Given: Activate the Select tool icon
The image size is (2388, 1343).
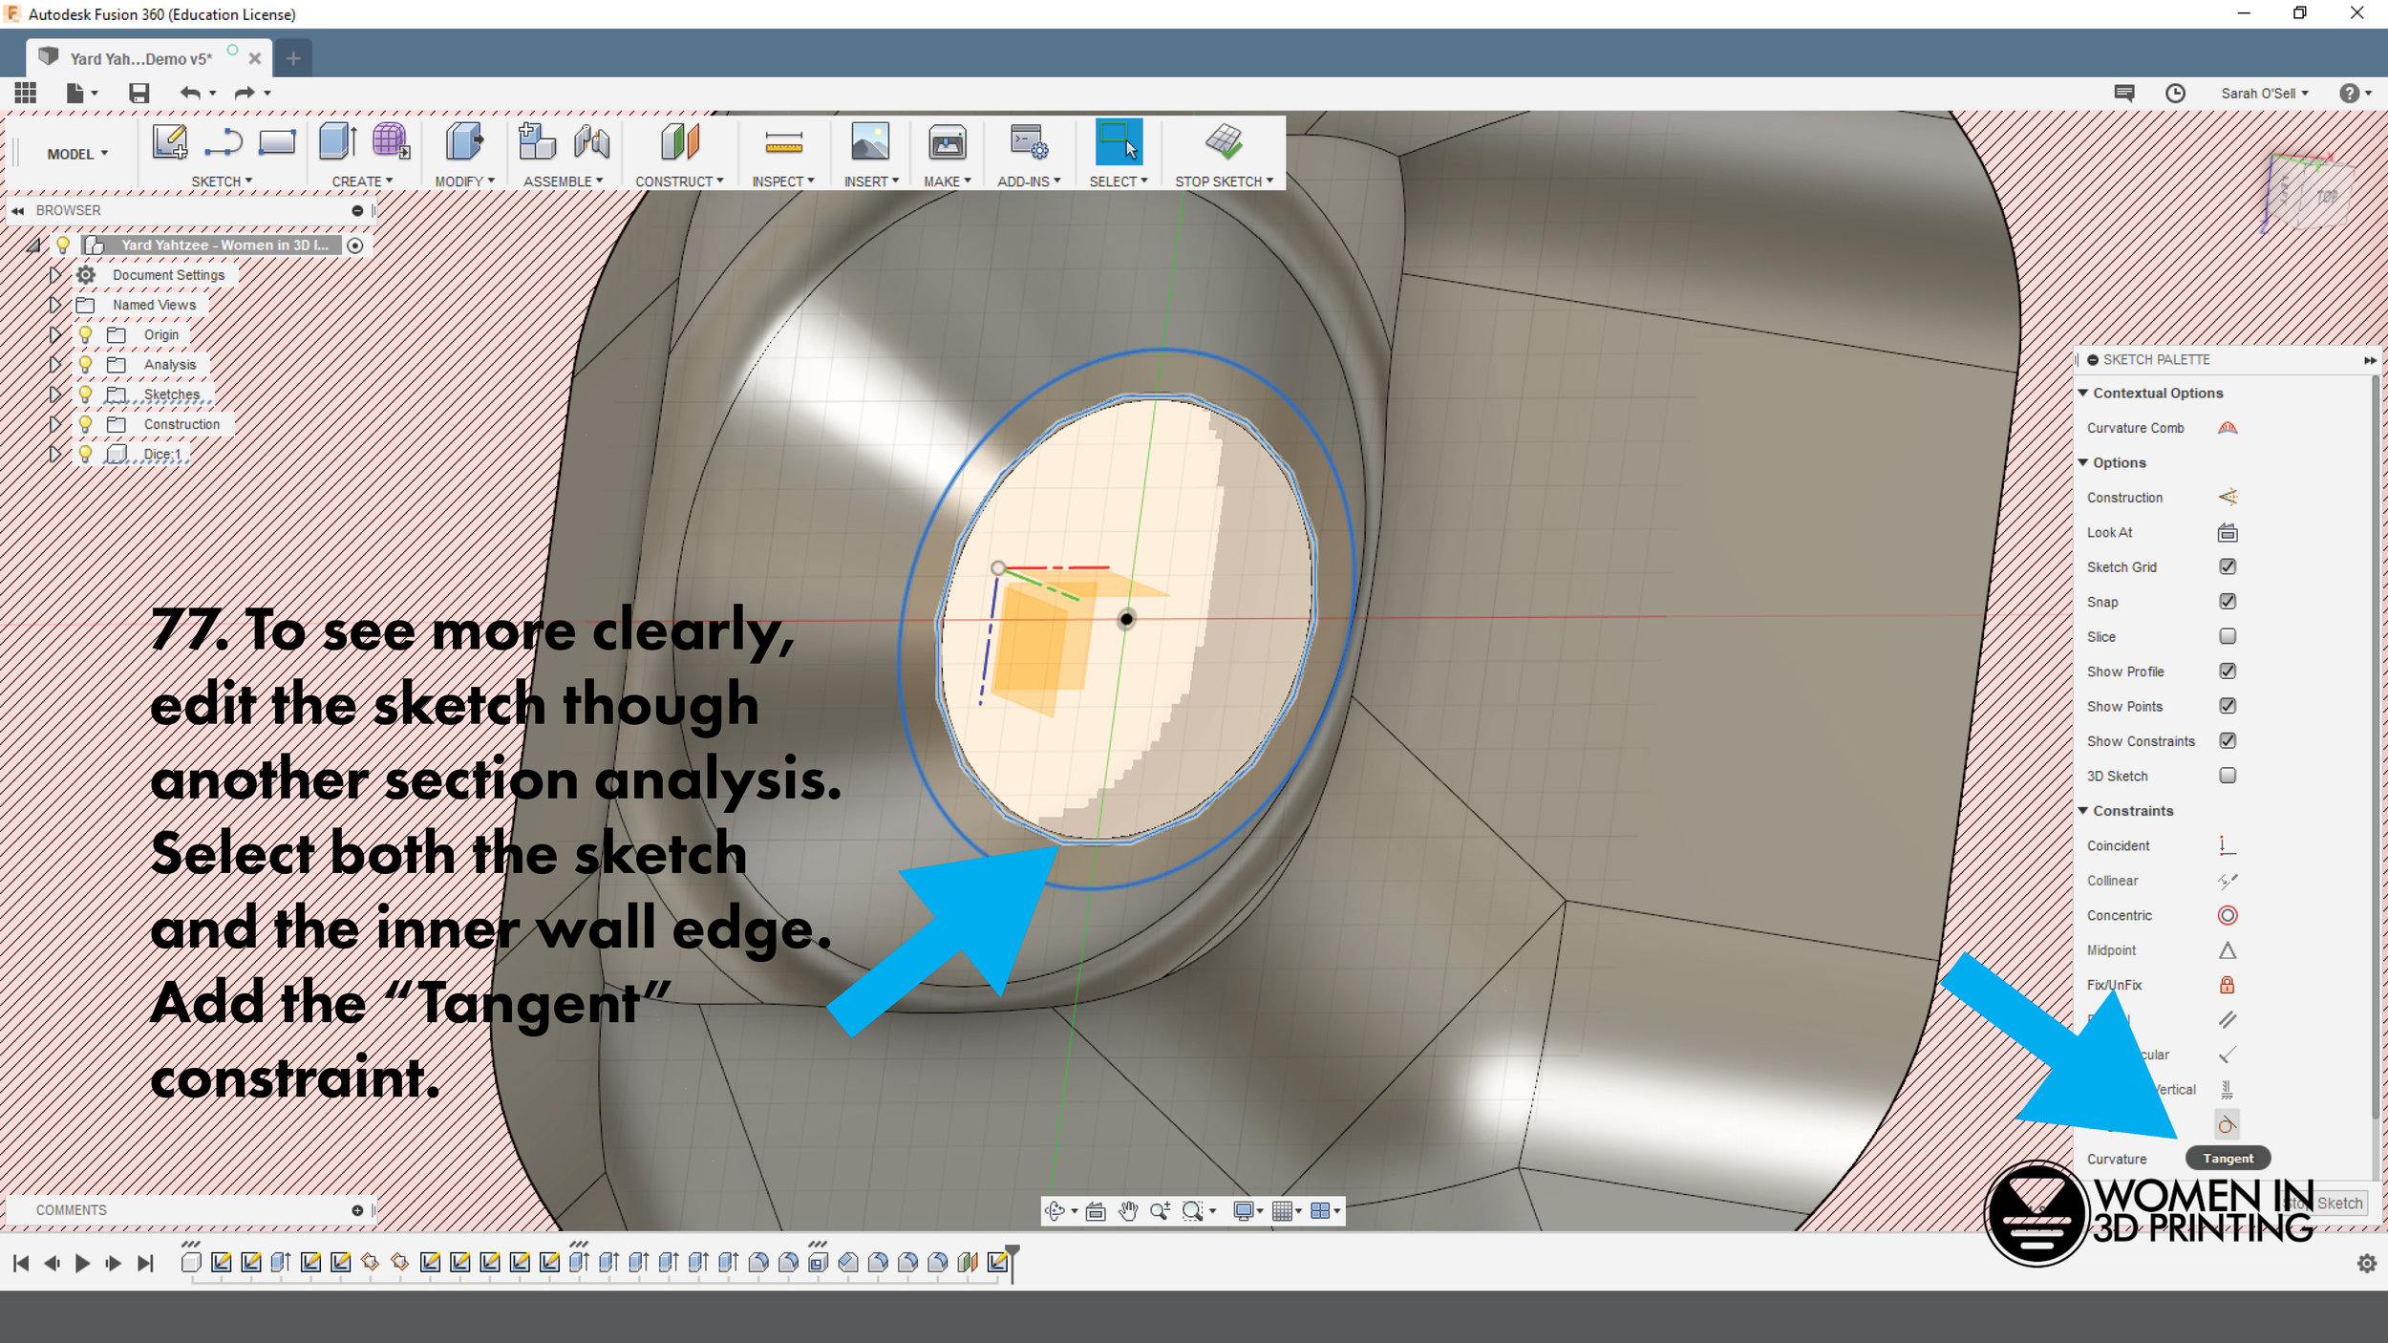Looking at the screenshot, I should tap(1118, 141).
